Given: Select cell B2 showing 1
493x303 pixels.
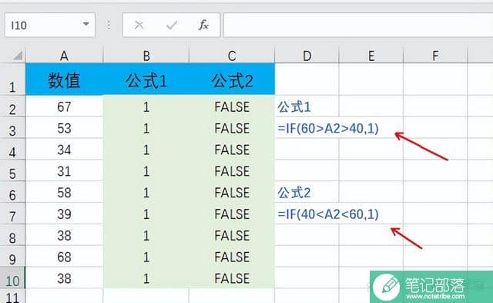Looking at the screenshot, I should [x=146, y=106].
